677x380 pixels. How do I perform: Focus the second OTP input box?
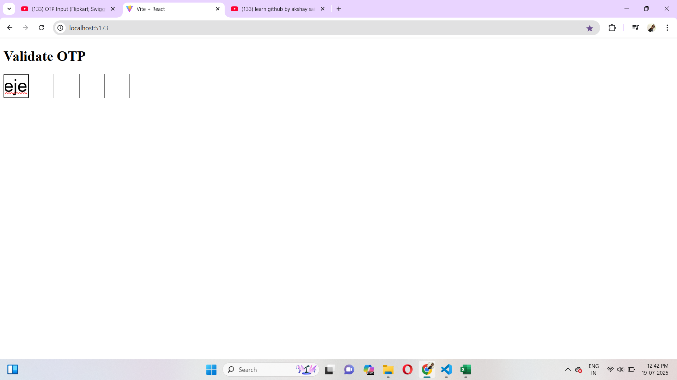tap(41, 86)
